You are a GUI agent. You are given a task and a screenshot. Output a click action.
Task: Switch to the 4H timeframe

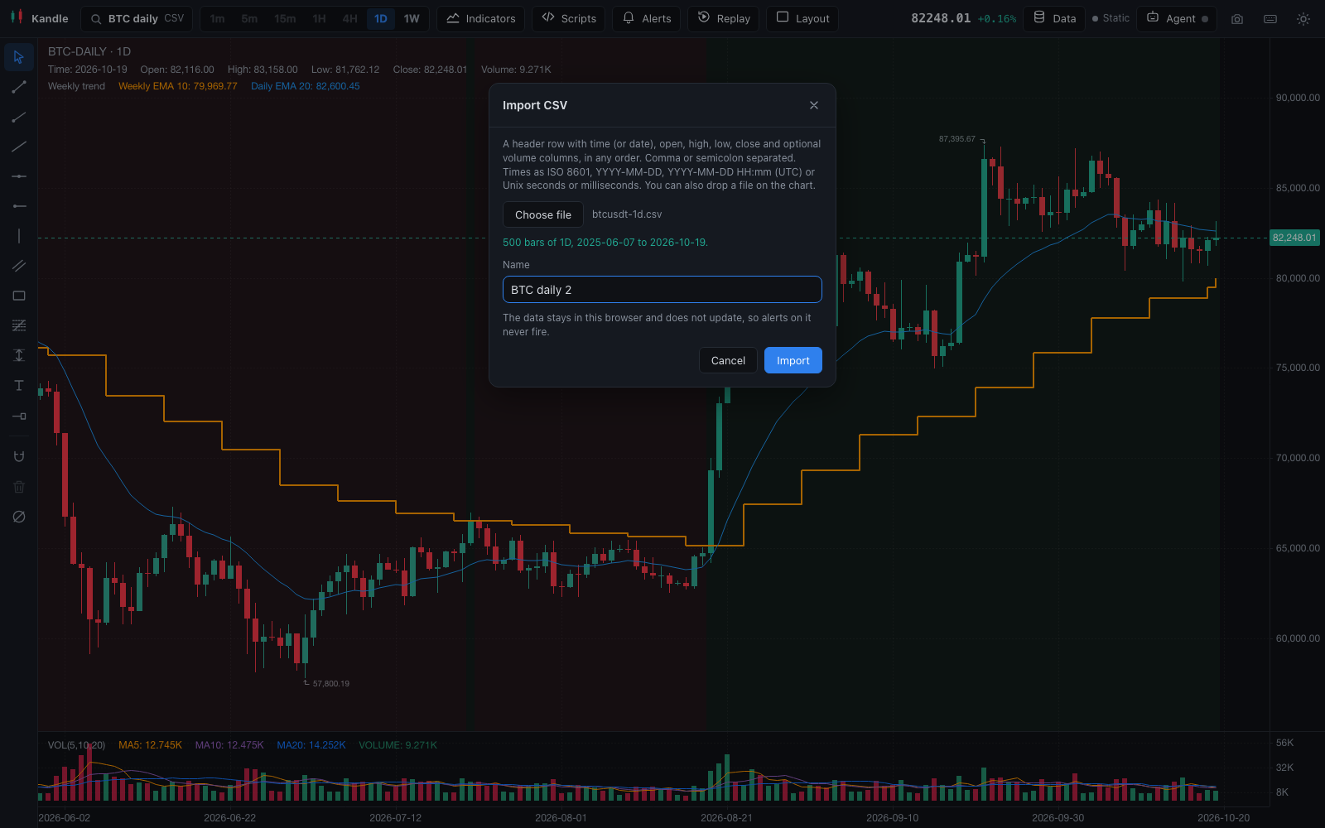coord(350,18)
